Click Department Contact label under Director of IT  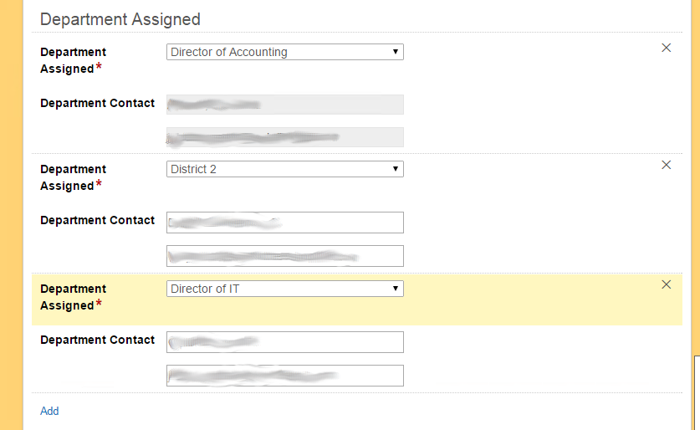(98, 340)
